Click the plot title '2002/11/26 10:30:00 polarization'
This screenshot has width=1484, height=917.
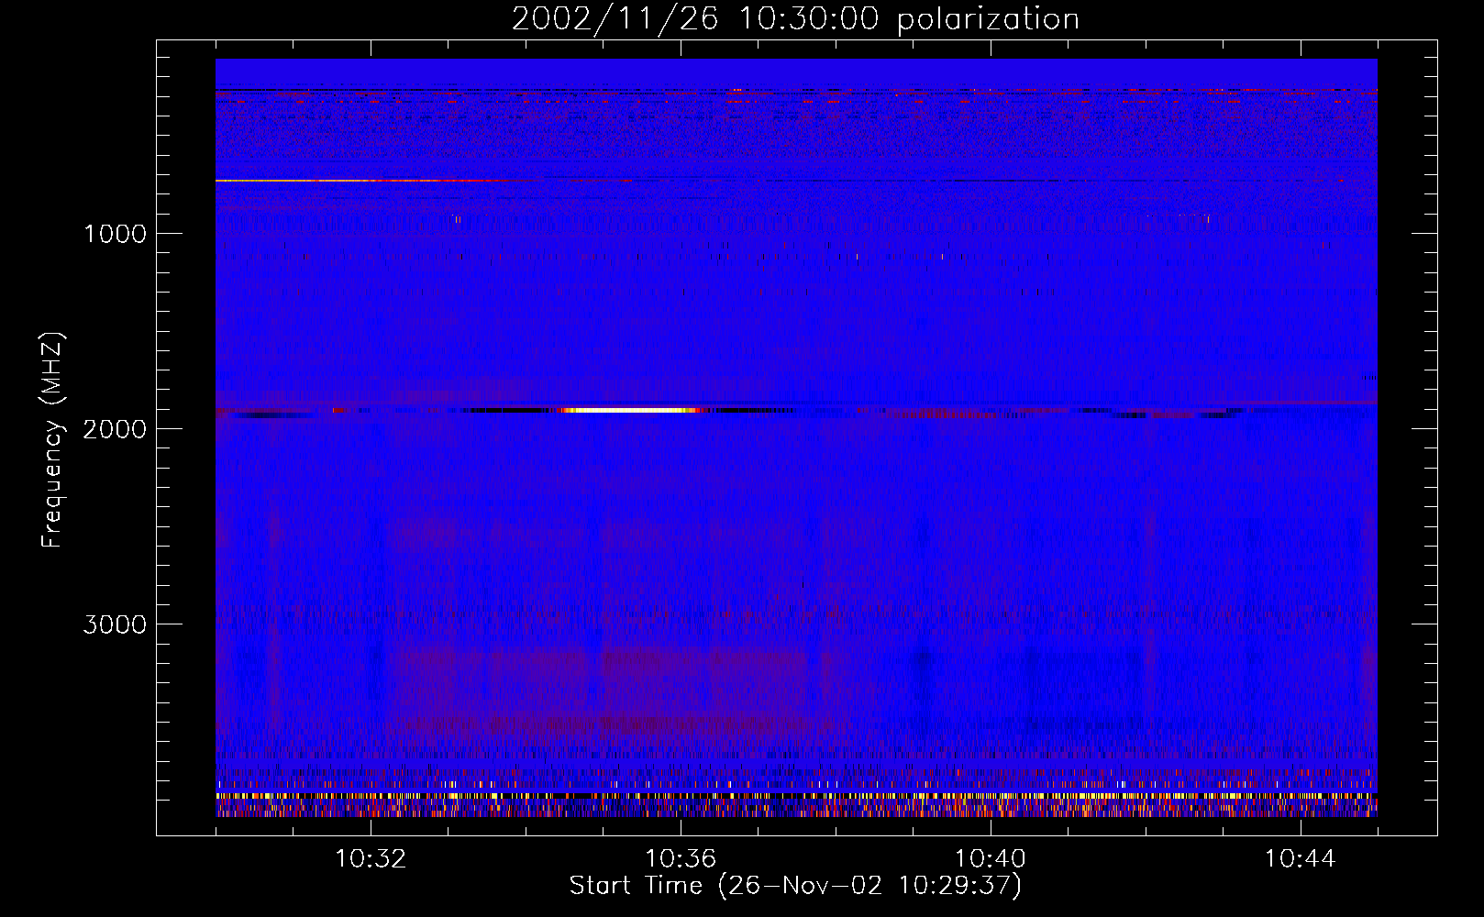(795, 19)
